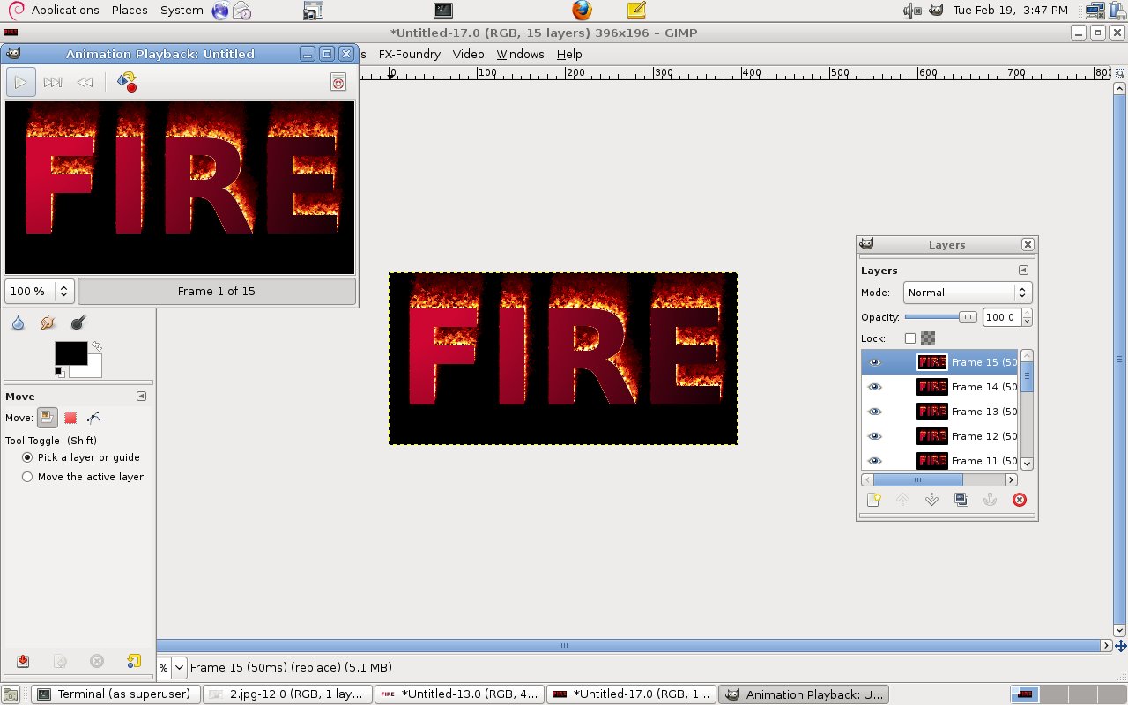The height and width of the screenshot is (705, 1128).
Task: Collapse the Move tool options panel
Action: 141,396
